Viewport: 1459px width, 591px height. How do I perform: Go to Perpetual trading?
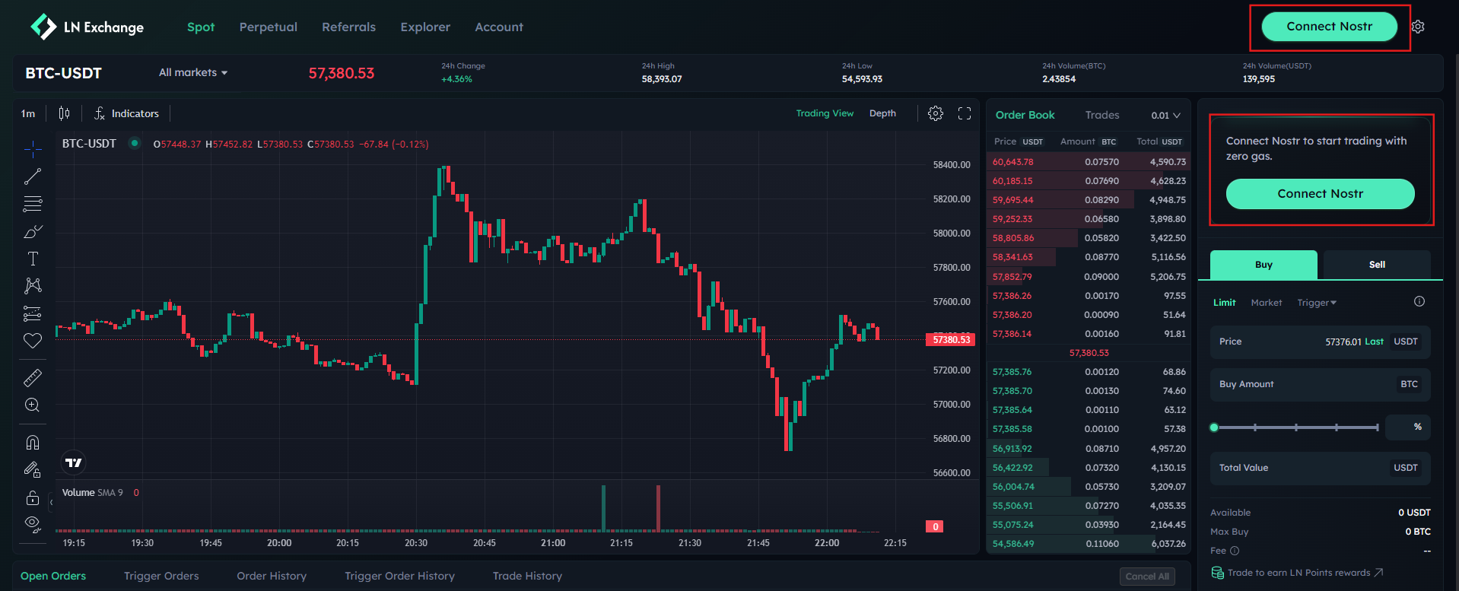click(x=269, y=27)
